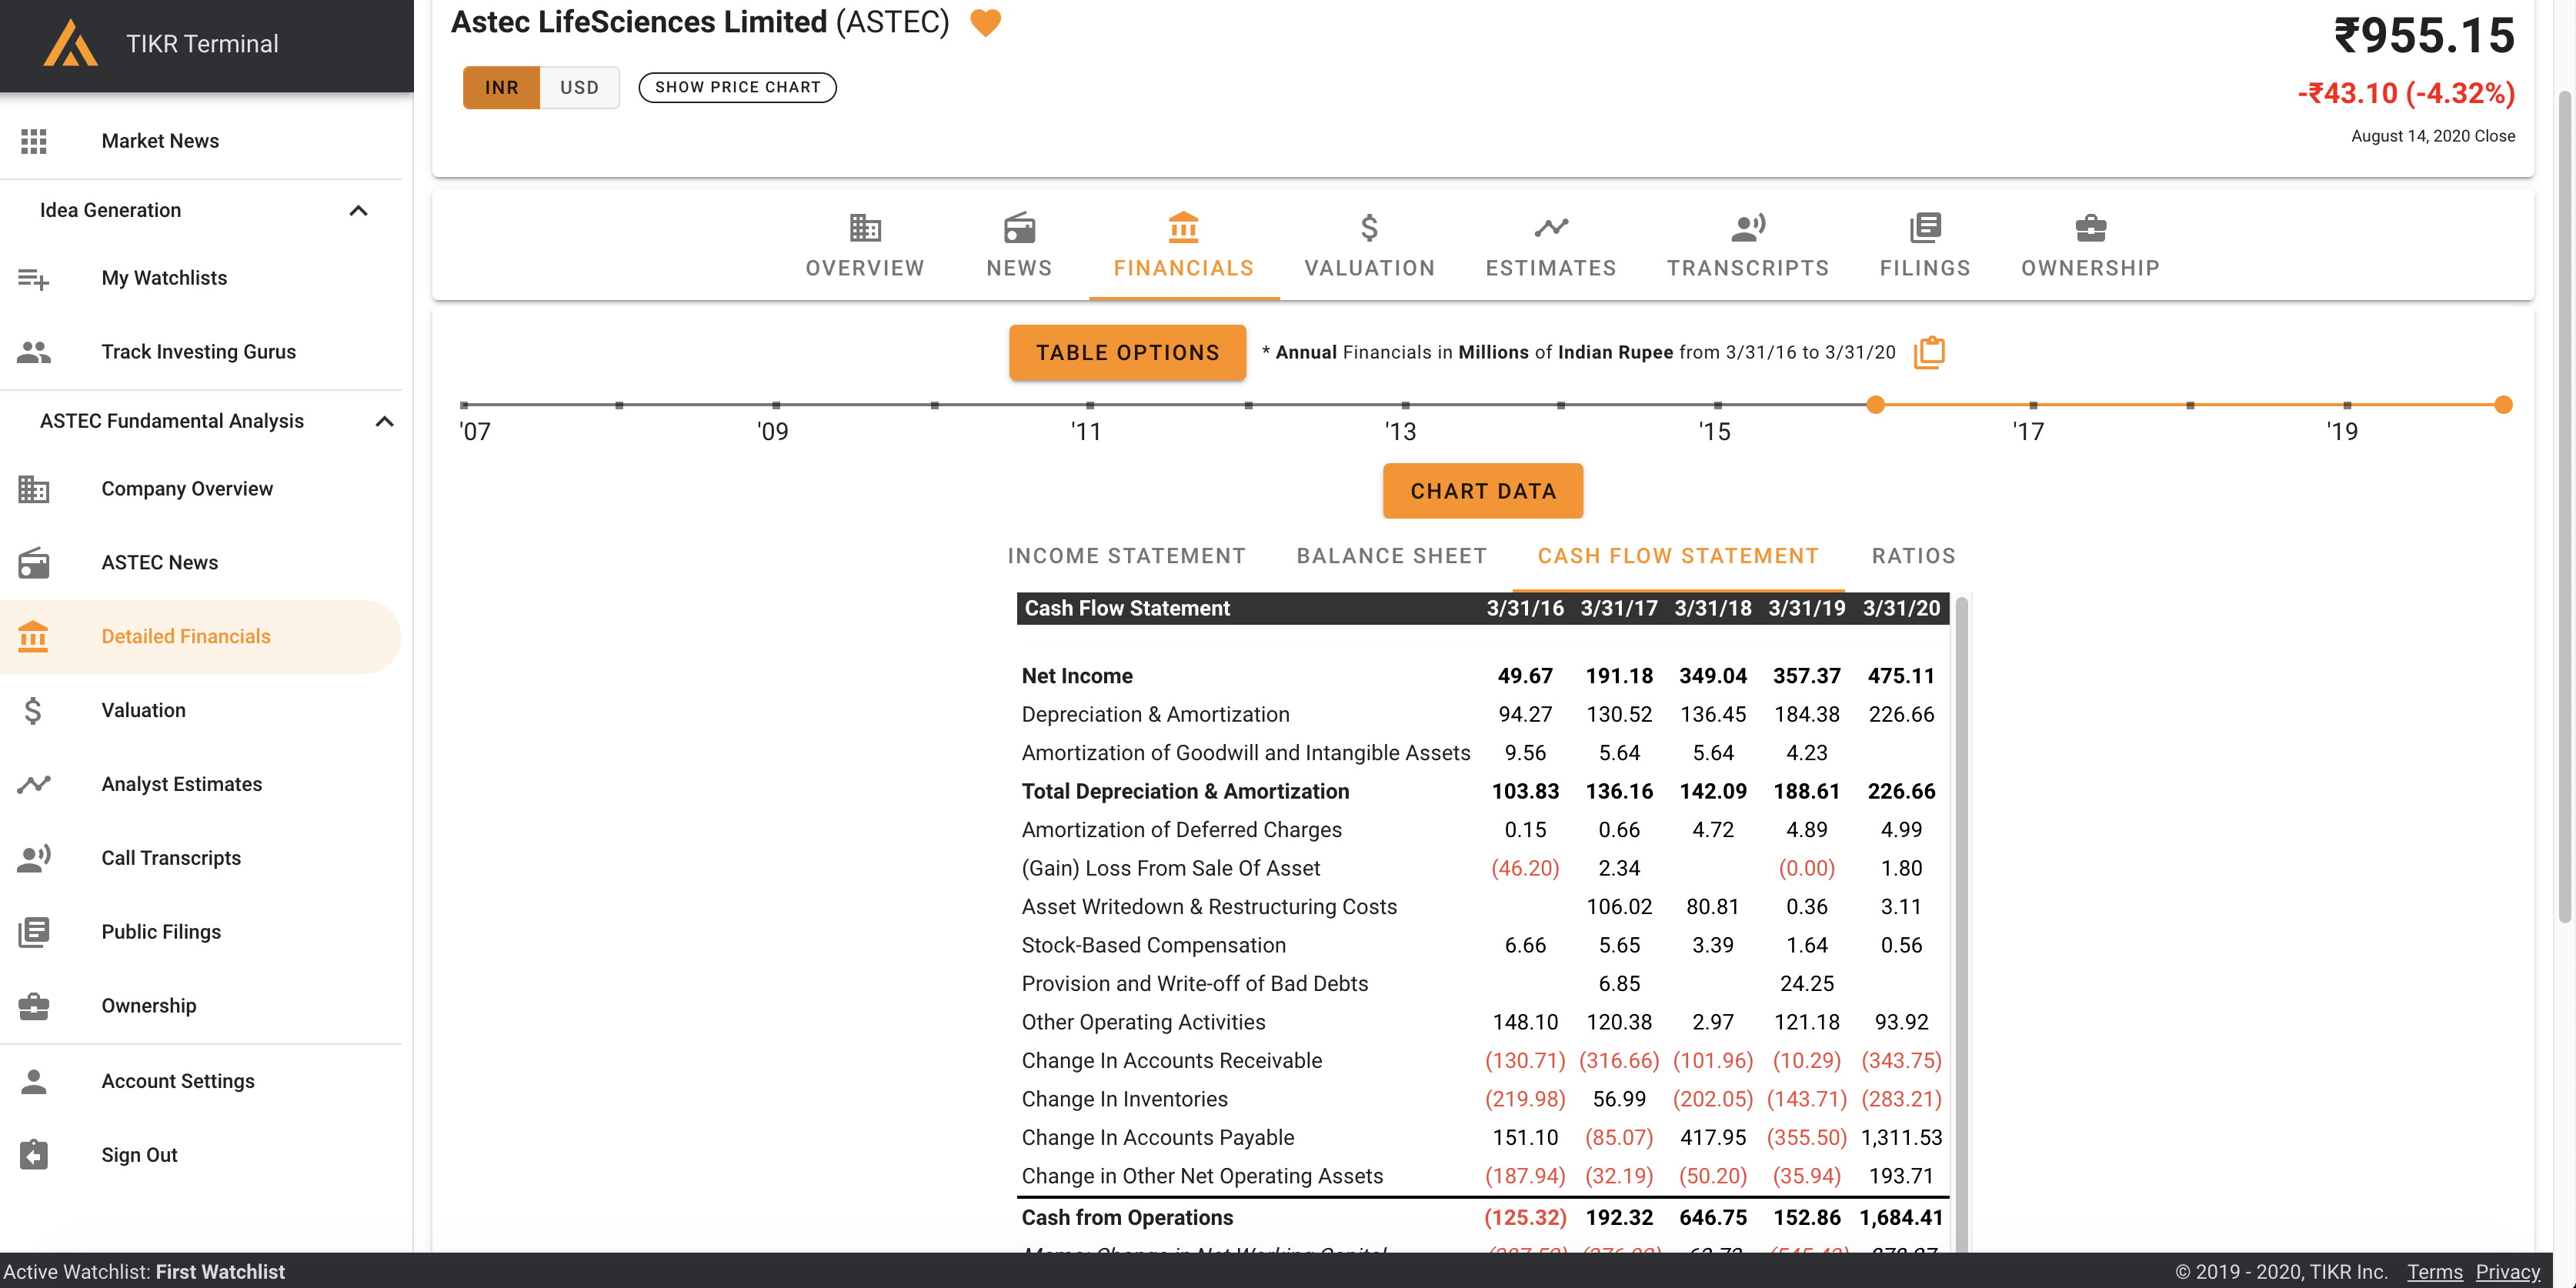Image resolution: width=2576 pixels, height=1288 pixels.
Task: Collapse the Idea Generation section
Action: pos(358,210)
